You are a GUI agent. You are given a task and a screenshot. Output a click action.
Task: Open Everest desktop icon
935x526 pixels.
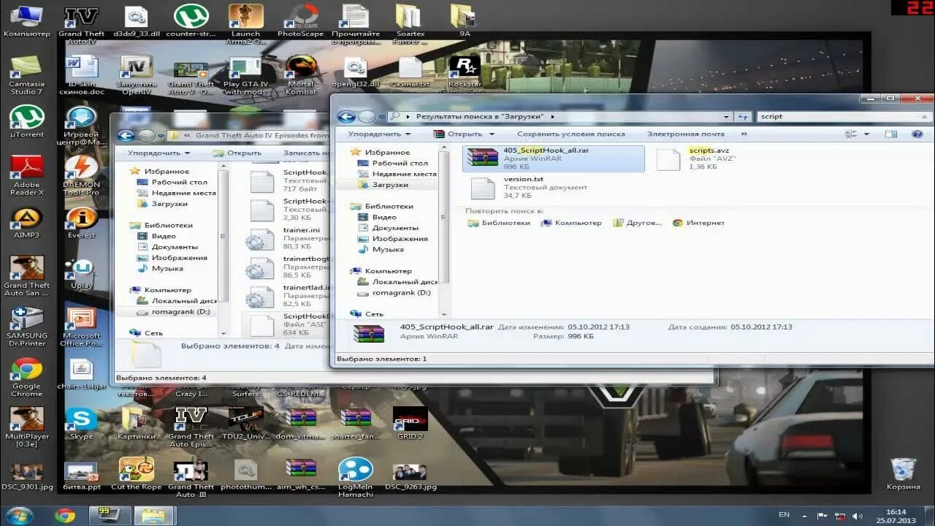tap(81, 223)
